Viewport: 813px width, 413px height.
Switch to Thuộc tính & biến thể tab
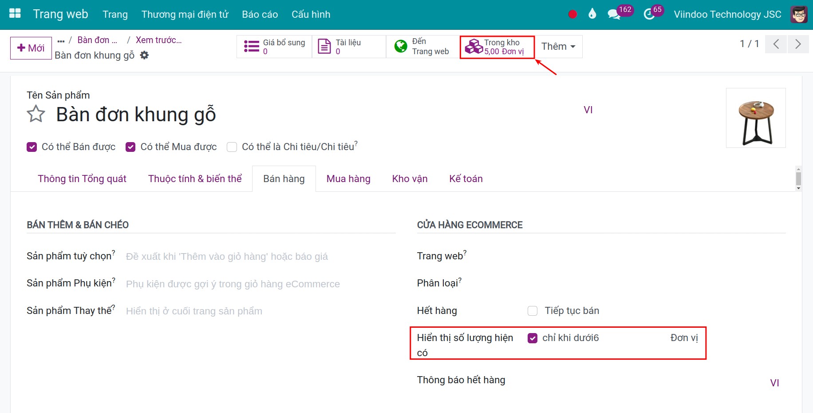coord(195,179)
